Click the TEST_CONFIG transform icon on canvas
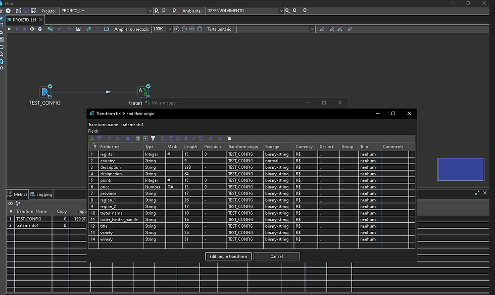The image size is (495, 295). pos(45,91)
